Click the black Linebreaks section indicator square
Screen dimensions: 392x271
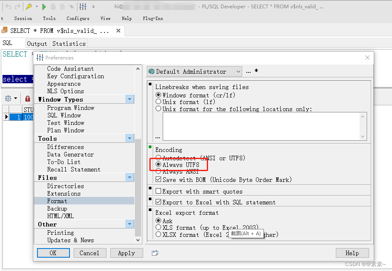coord(150,84)
